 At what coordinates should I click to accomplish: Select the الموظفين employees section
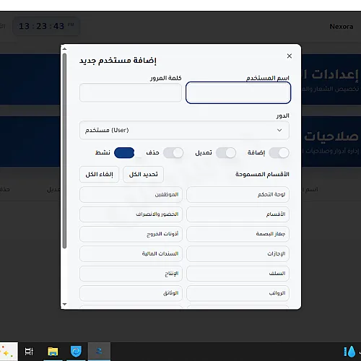pyautogui.click(x=131, y=194)
